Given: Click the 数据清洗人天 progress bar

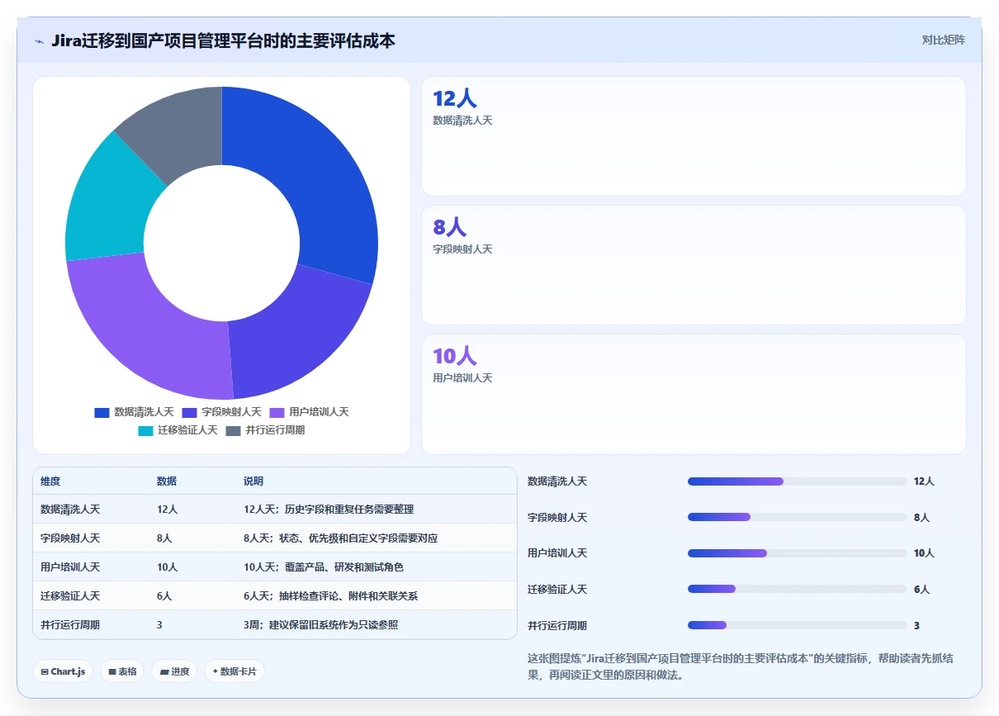Looking at the screenshot, I should coord(797,481).
